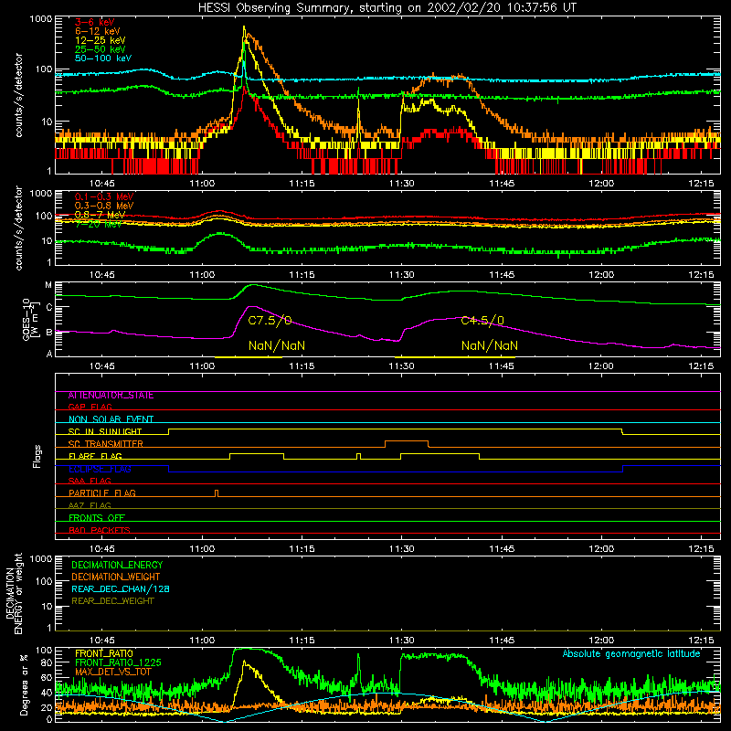Image resolution: width=731 pixels, height=731 pixels.
Task: Select the BAD_PACKETS flag label
Action: [x=100, y=530]
